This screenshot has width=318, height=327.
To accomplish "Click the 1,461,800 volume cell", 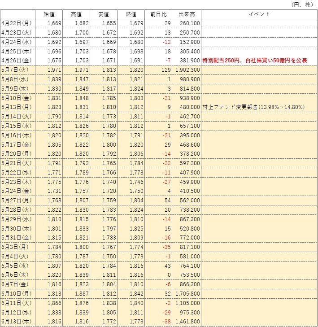I will [187, 322].
